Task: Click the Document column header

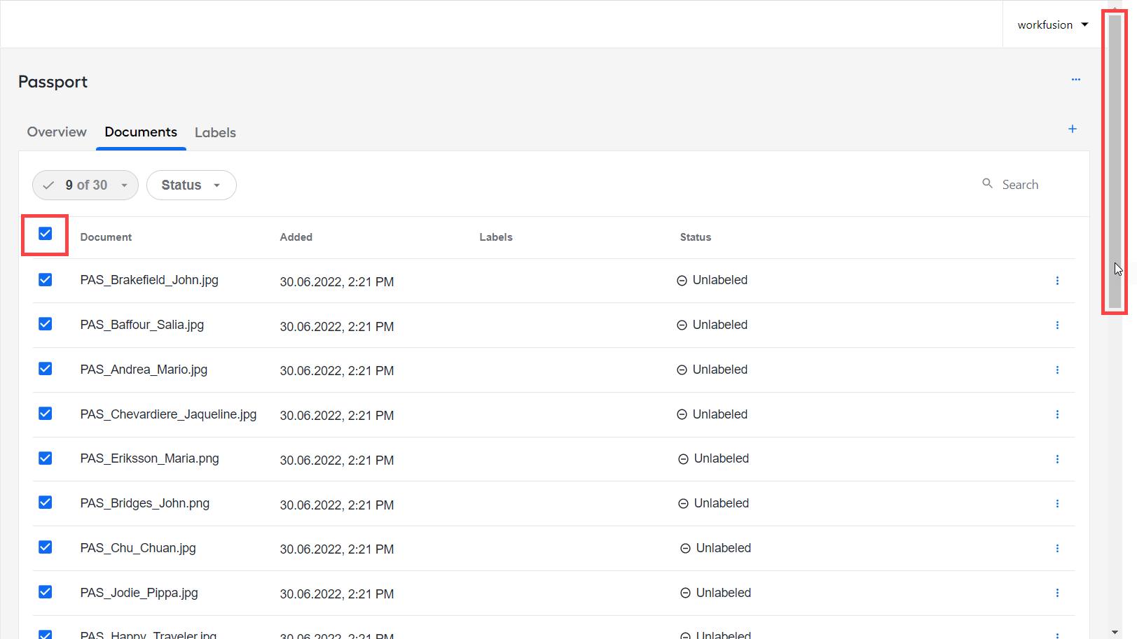Action: click(x=106, y=237)
